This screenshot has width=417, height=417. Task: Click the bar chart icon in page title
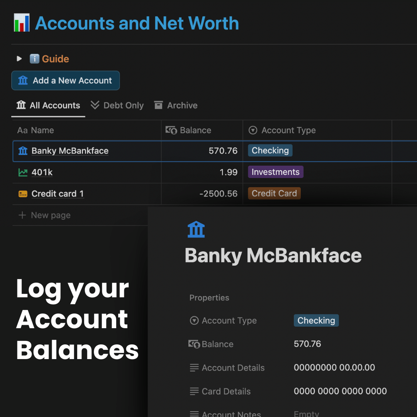click(x=22, y=23)
